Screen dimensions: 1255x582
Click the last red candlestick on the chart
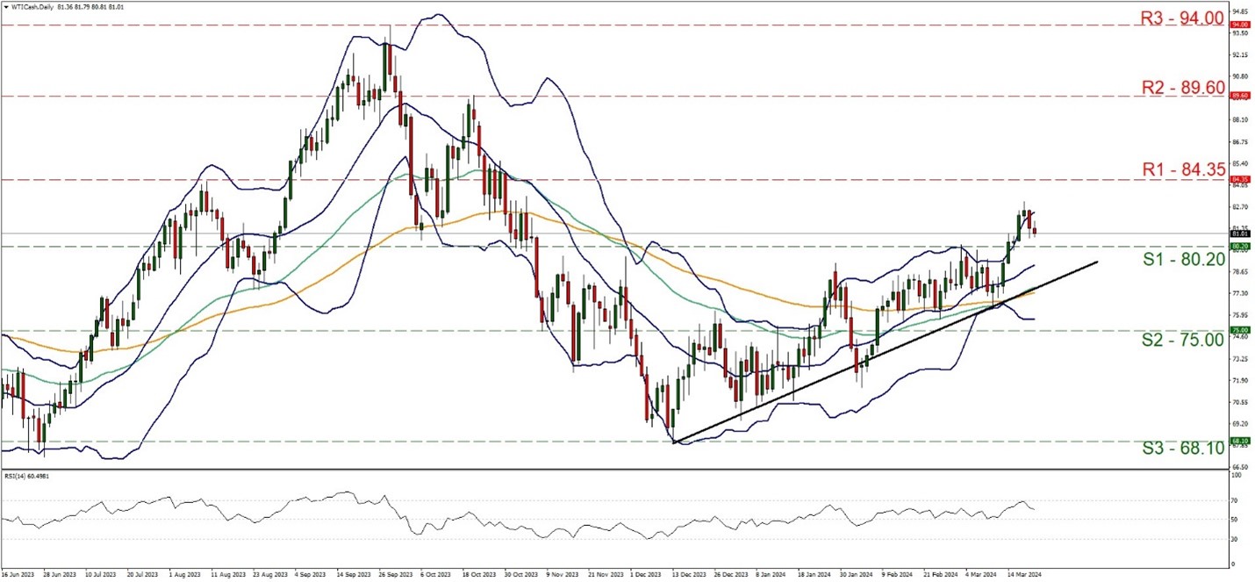(x=1034, y=231)
